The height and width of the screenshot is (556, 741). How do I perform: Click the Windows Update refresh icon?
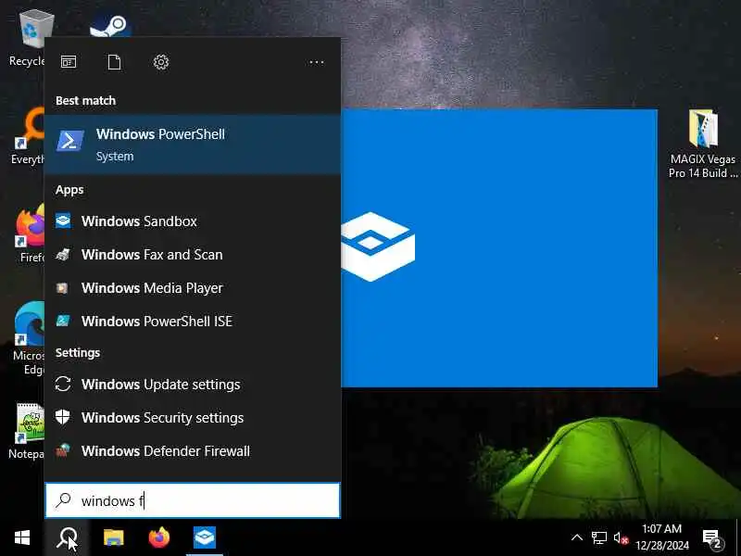63,384
